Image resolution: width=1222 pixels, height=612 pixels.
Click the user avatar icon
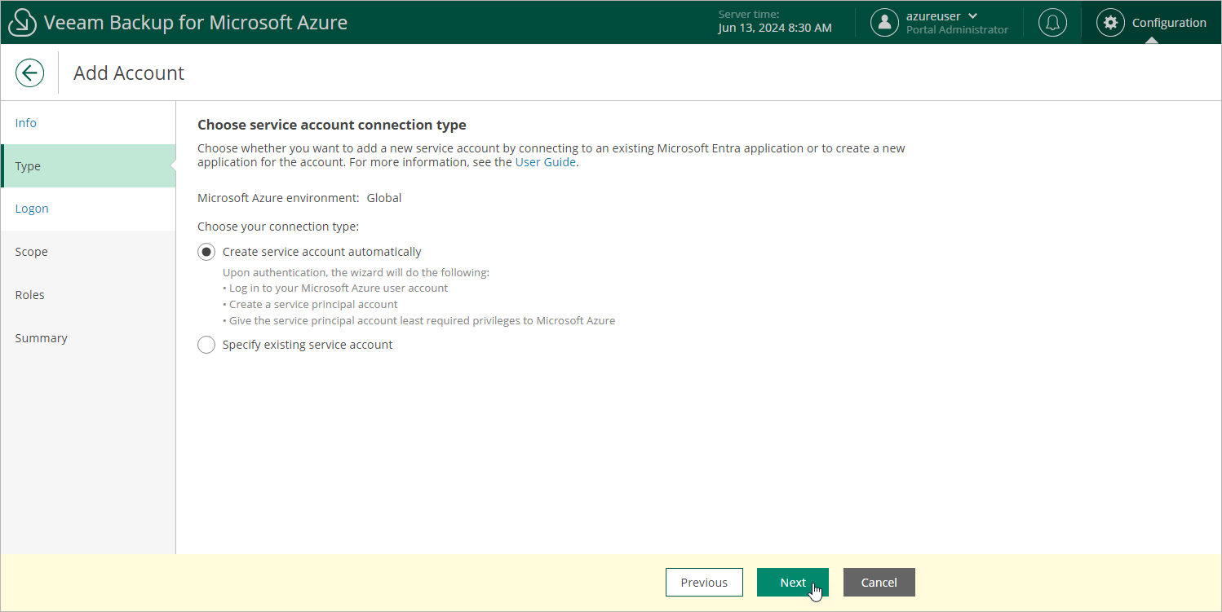[x=884, y=23]
